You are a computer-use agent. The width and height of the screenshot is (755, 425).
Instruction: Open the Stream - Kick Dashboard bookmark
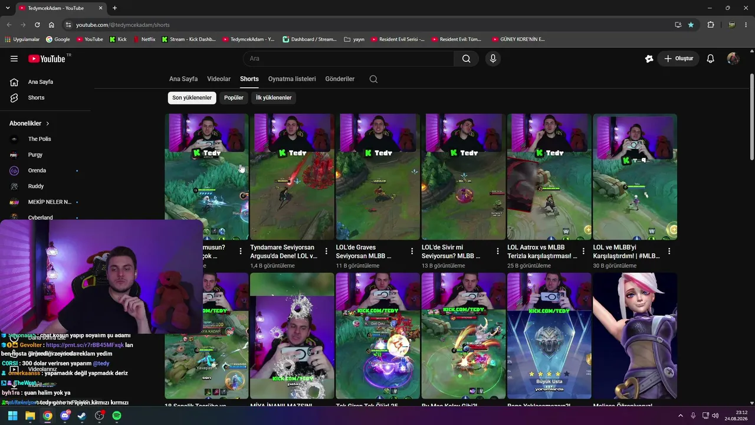189,40
